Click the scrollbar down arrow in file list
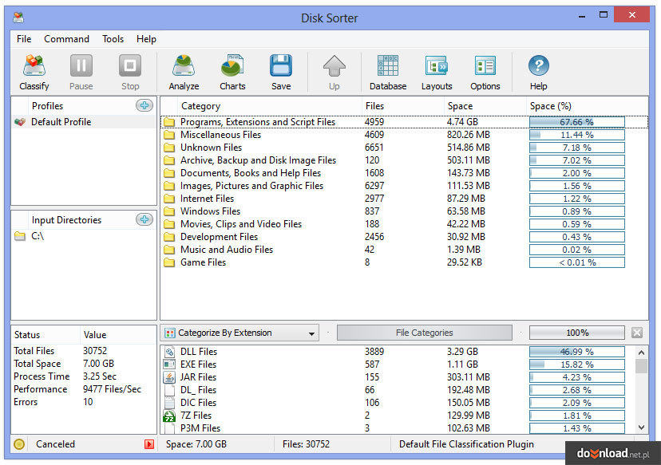661x465 pixels. click(641, 428)
